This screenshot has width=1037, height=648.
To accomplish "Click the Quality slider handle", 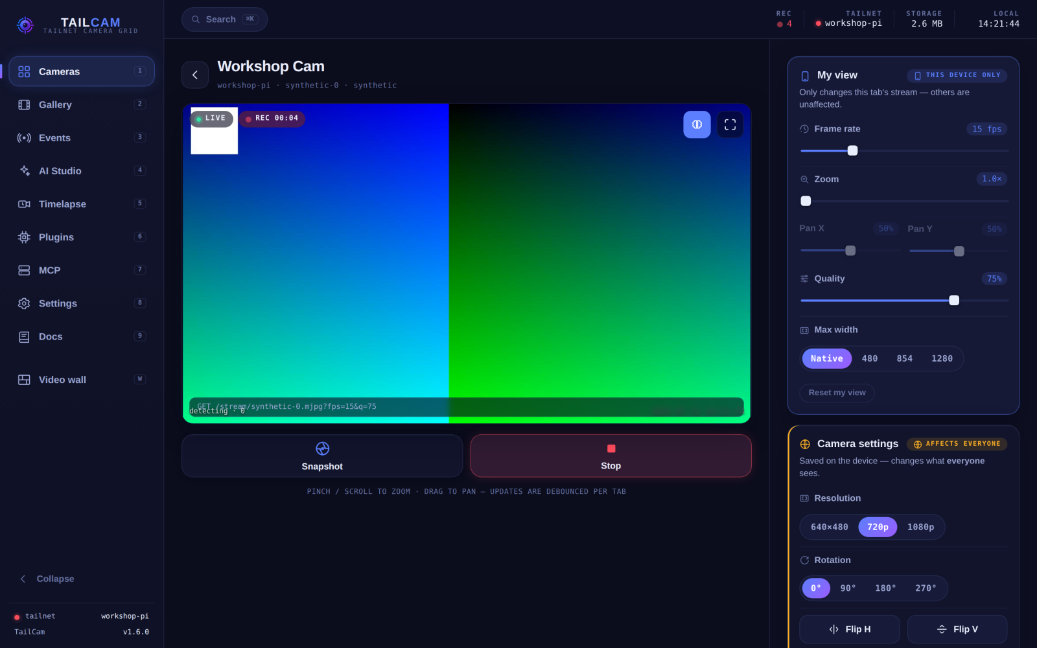I will [x=954, y=300].
